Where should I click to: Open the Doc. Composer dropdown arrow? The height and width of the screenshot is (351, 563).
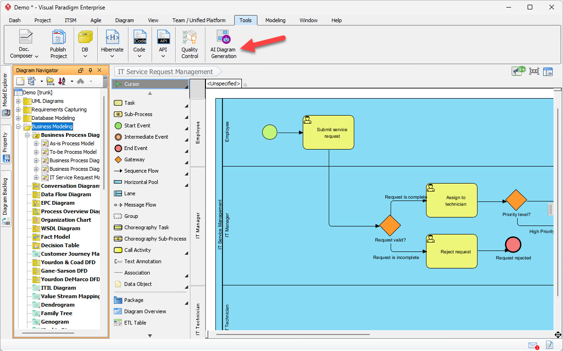(37, 56)
